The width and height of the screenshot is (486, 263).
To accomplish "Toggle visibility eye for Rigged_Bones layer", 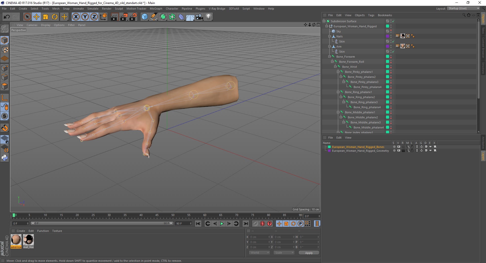I will (399, 147).
